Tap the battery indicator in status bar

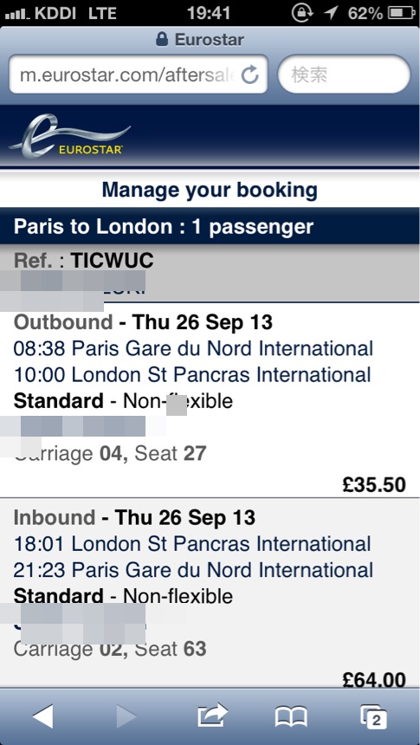(402, 13)
